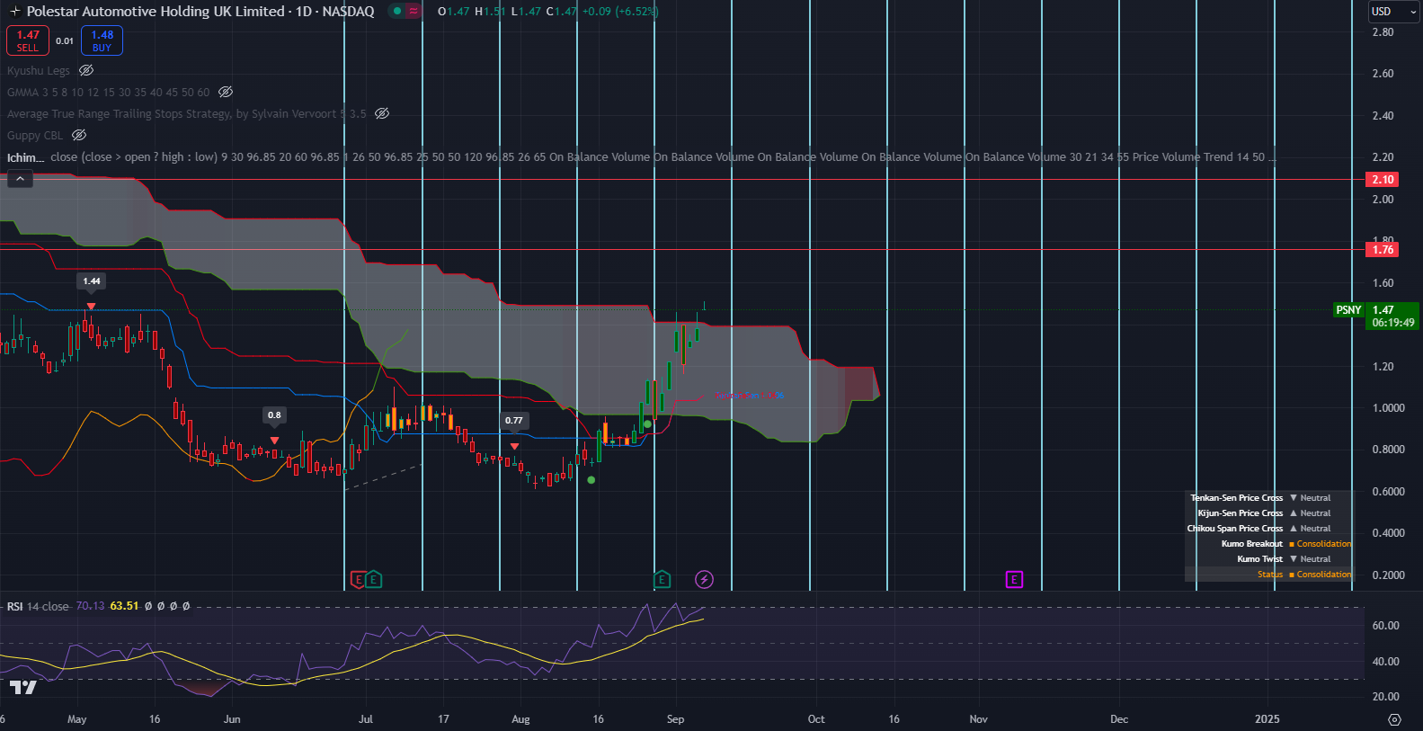Click the green earnings E marker near September
1423x731 pixels.
pyautogui.click(x=662, y=580)
